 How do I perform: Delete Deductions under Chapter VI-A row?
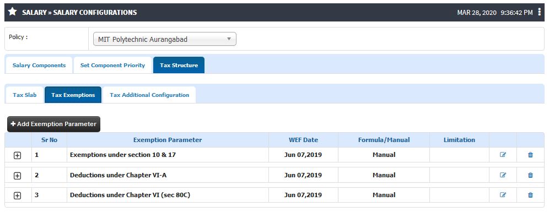pos(530,175)
